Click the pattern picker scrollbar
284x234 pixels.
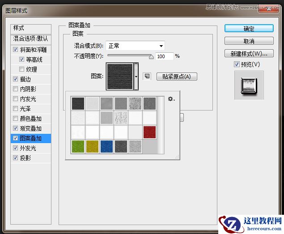pos(161,125)
